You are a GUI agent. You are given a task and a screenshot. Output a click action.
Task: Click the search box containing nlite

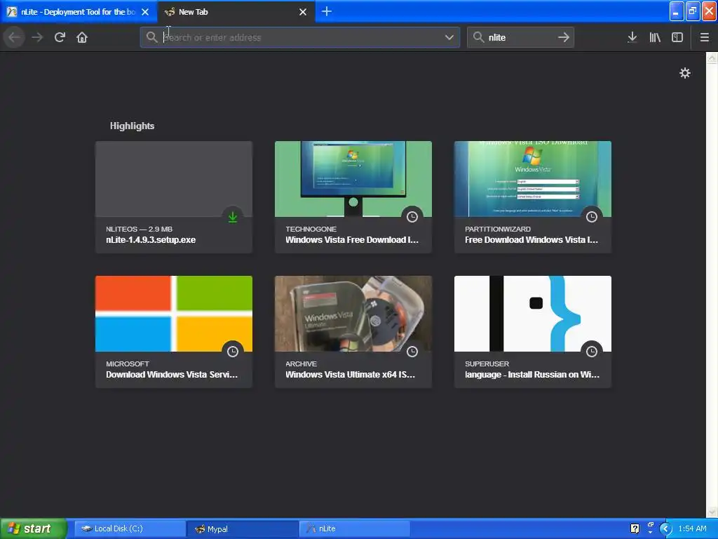[520, 37]
